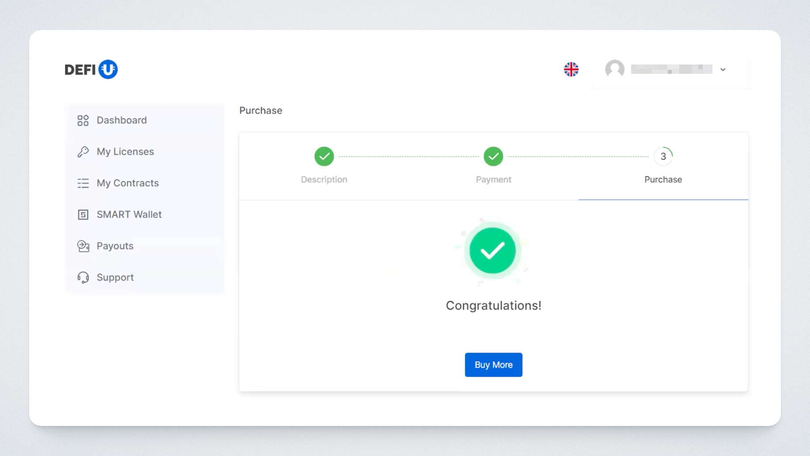
Task: Open the Dashboard menu label
Action: [x=121, y=120]
